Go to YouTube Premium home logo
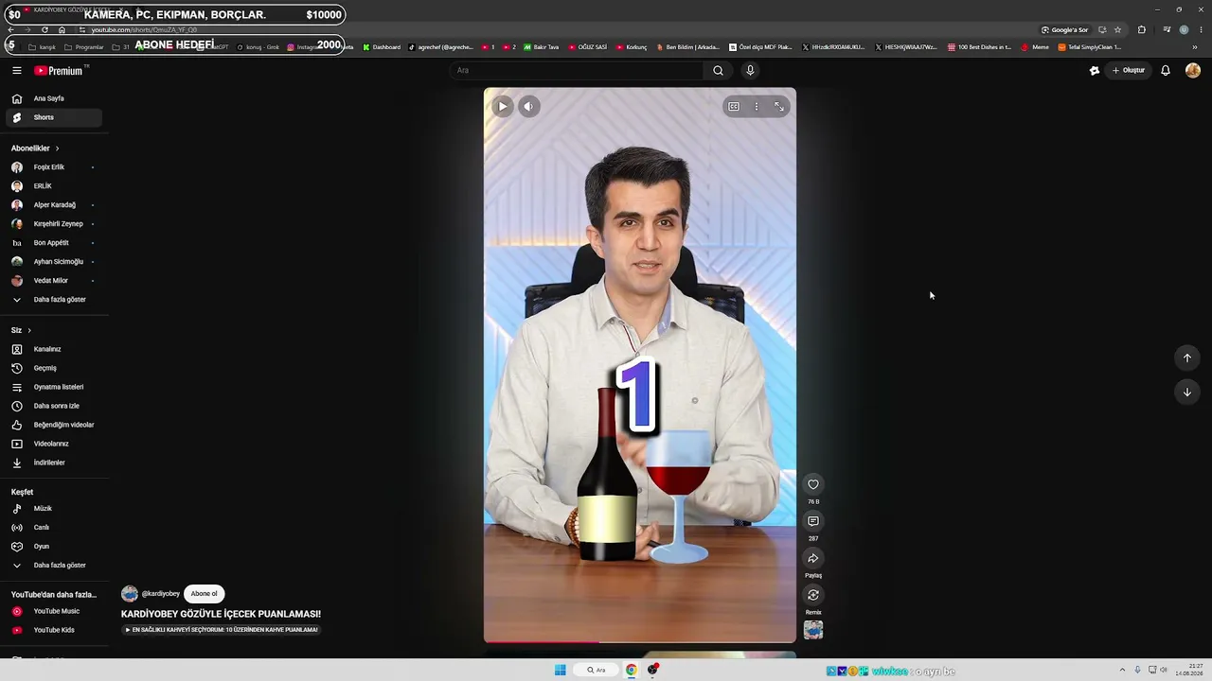Image resolution: width=1212 pixels, height=681 pixels. (x=60, y=71)
